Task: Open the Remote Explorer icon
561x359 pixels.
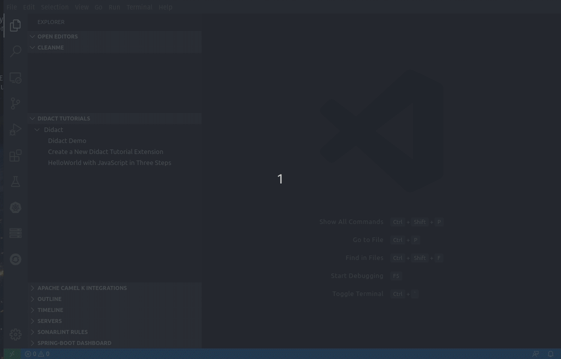Action: pos(16,77)
